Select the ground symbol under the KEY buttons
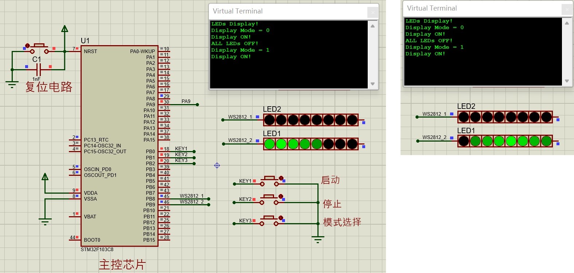Image resolution: width=574 pixels, height=273 pixels. (318, 239)
